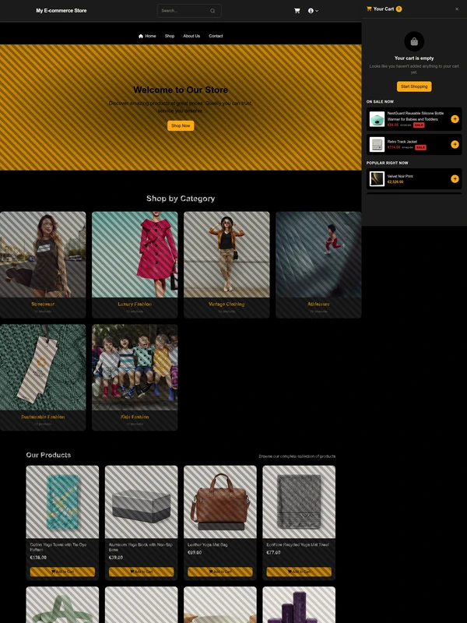
Task: Open Velvet Noir Print thumbnail
Action: point(377,179)
